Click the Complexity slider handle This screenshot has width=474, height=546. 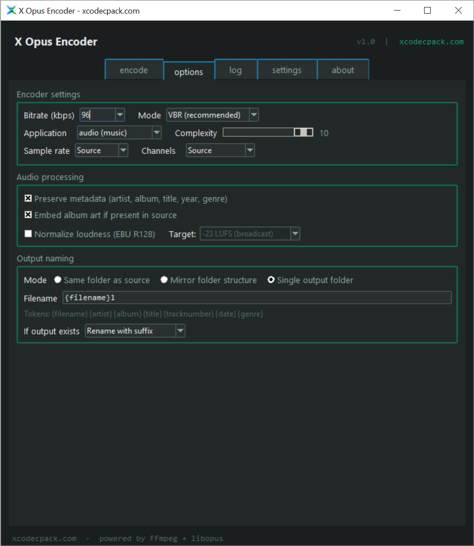pyautogui.click(x=303, y=133)
